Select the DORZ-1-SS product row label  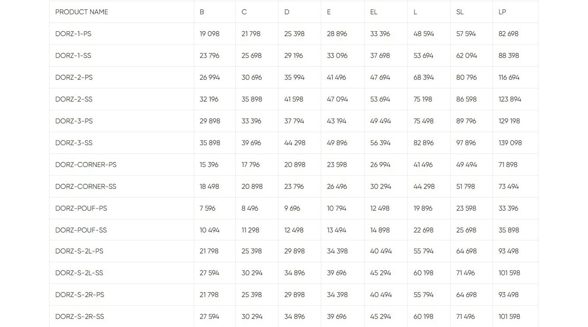(x=73, y=56)
